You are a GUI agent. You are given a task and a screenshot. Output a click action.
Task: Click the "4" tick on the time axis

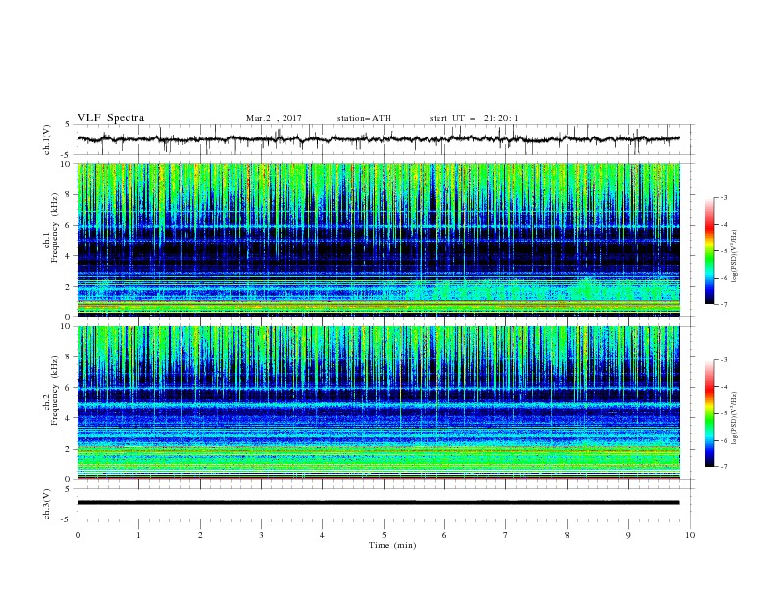(x=323, y=535)
